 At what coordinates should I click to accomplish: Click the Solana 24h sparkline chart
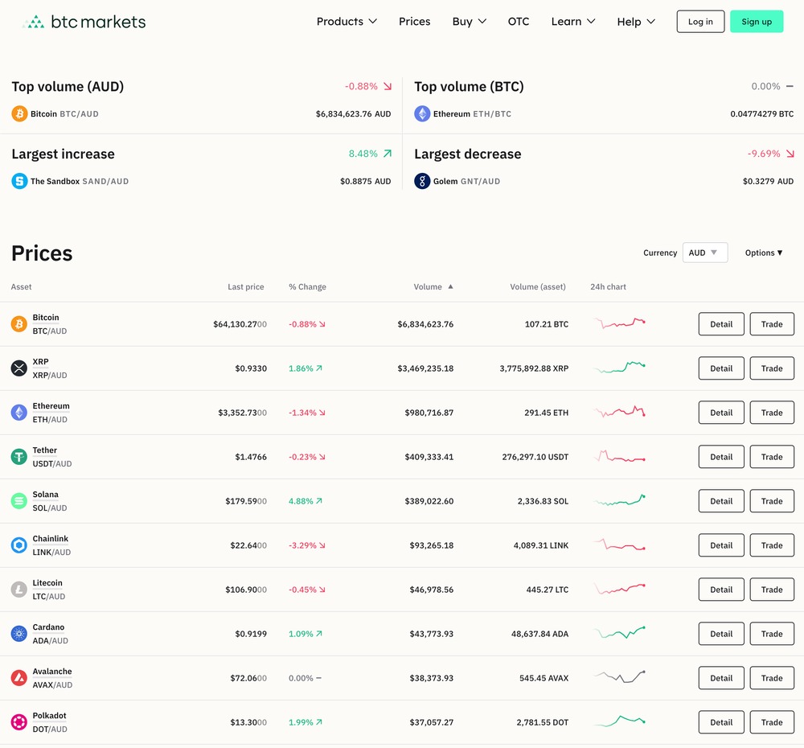619,500
